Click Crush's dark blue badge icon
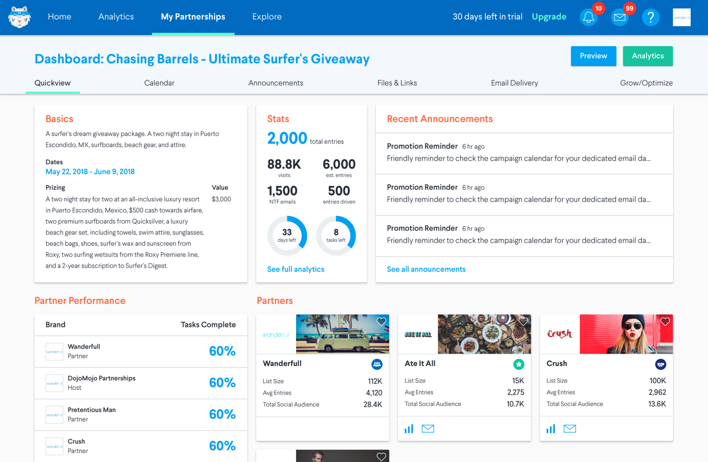 (660, 364)
